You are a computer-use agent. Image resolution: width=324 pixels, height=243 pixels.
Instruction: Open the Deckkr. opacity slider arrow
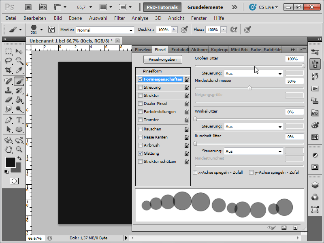[174, 30]
